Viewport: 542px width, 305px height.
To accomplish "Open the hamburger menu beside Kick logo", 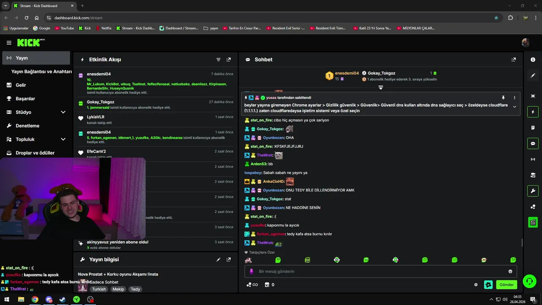I will coord(9,42).
